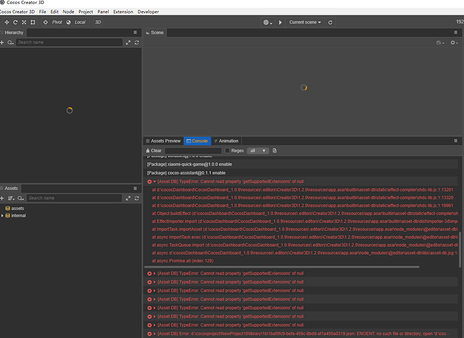
Task: Open the Edit menu
Action: pyautogui.click(x=55, y=11)
